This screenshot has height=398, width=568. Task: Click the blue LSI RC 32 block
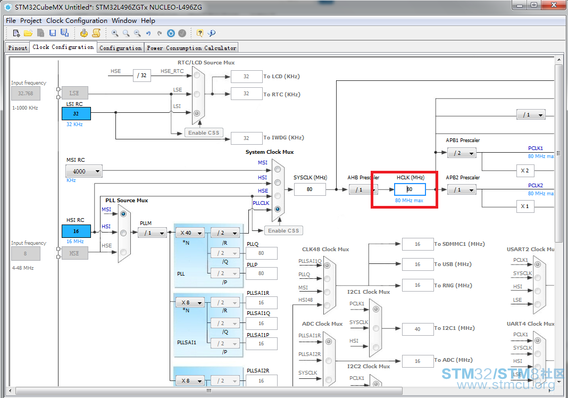(x=76, y=113)
